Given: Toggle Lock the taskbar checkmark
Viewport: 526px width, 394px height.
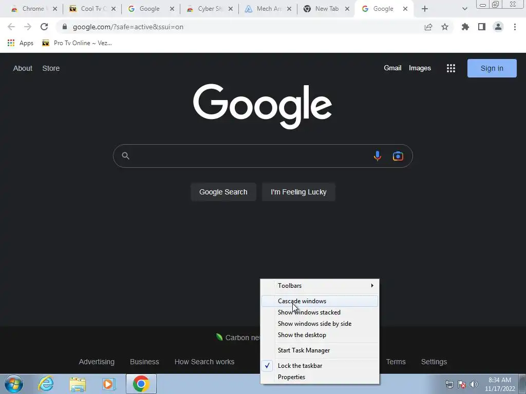Looking at the screenshot, I should [x=320, y=366].
